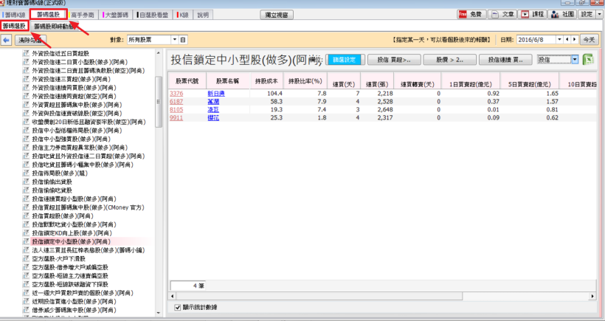This screenshot has height=321, width=605.
Task: Select 投信鎖定中小型股(做多)(阿尚) in list
Action: coord(72,241)
